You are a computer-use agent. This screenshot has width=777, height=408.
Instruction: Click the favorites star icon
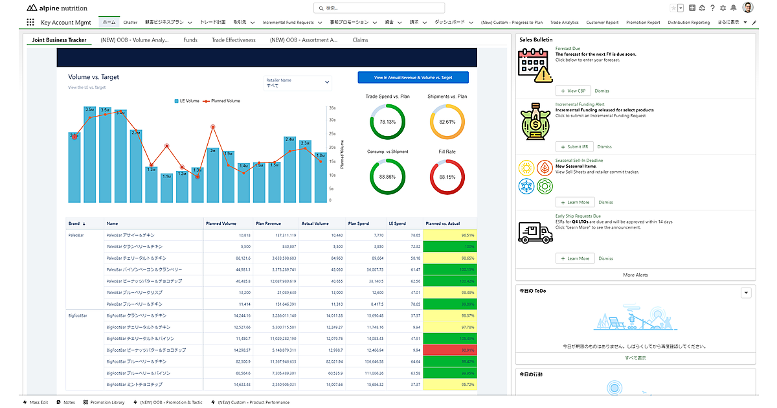tap(673, 8)
